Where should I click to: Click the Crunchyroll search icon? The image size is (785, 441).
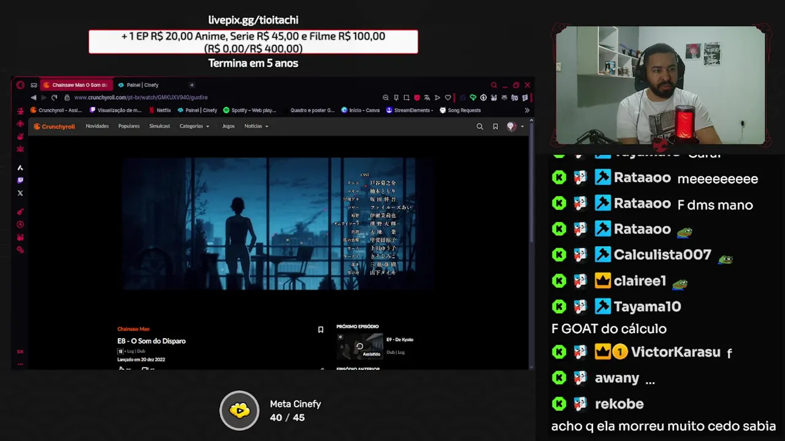point(480,126)
